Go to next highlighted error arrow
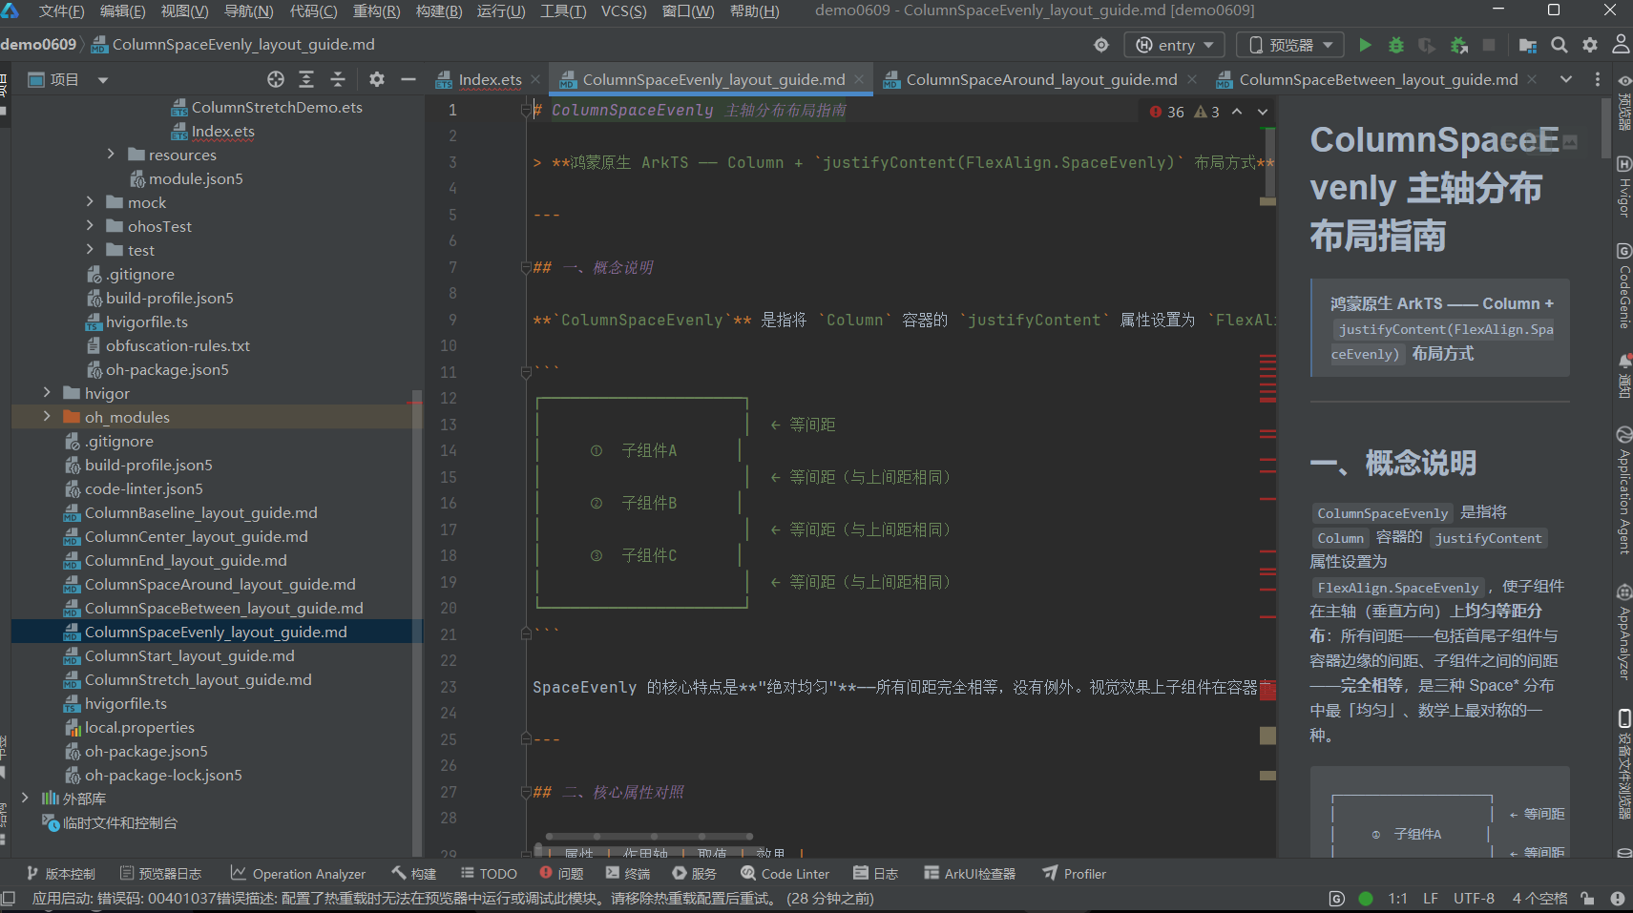Image resolution: width=1633 pixels, height=913 pixels. coord(1263,112)
